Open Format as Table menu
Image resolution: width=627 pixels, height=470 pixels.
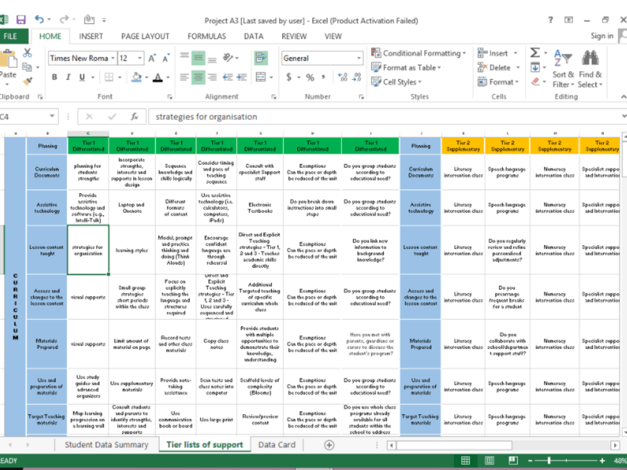point(406,68)
